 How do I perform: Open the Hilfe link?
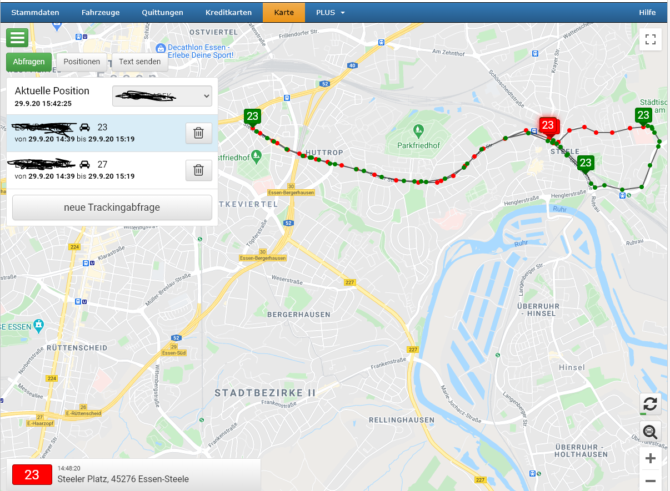click(647, 12)
